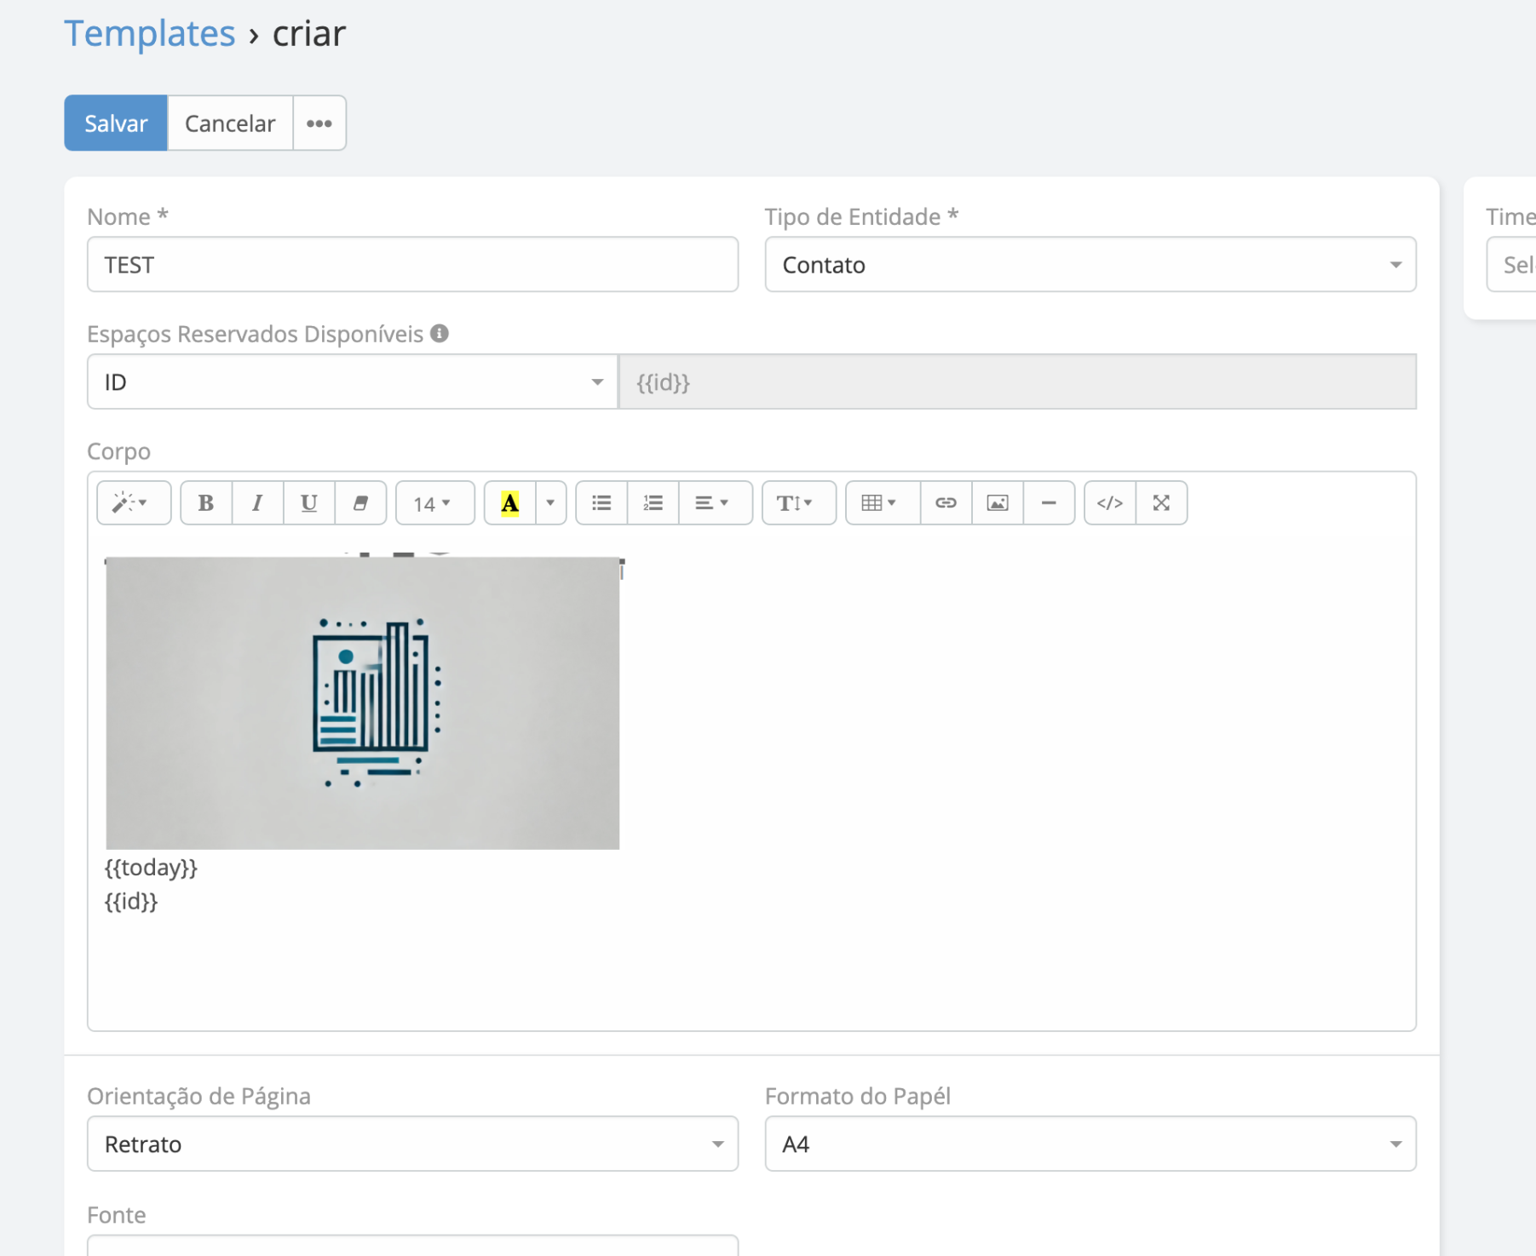Screen dimensions: 1536x1256
Task: Open the insert link dialog
Action: pos(946,503)
